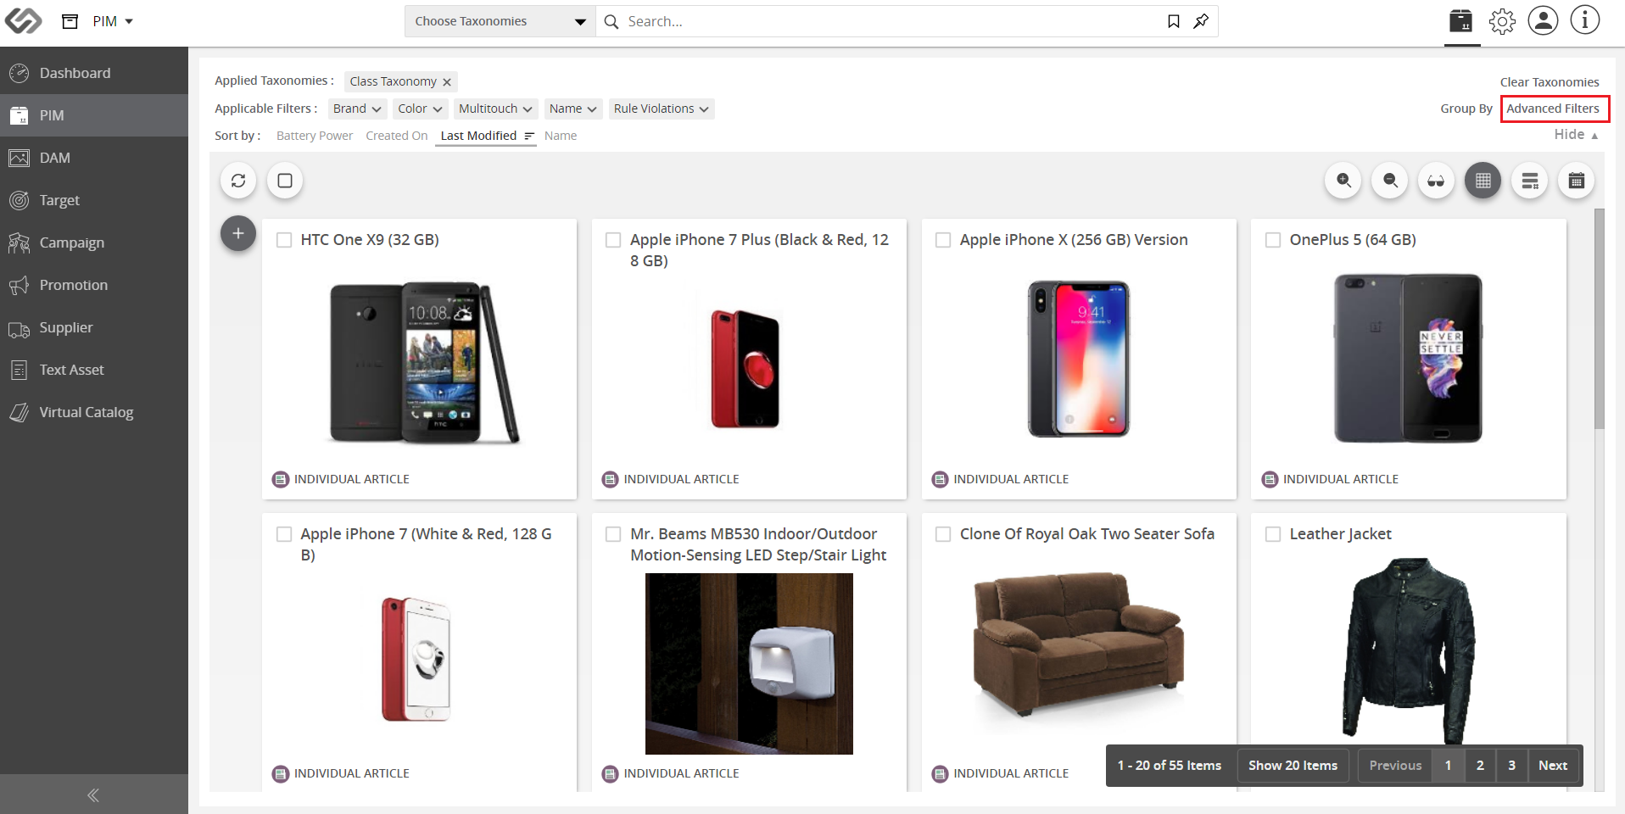Switch to list view icon

1530,181
